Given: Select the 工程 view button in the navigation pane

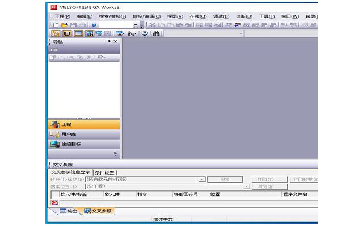Looking at the screenshot, I should pyautogui.click(x=84, y=124).
